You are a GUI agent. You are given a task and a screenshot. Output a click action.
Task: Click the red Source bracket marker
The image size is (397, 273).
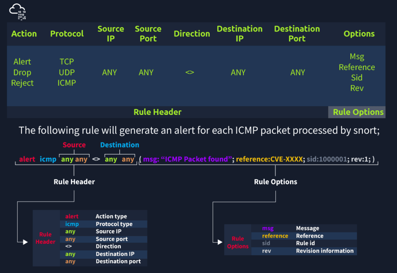(74, 145)
